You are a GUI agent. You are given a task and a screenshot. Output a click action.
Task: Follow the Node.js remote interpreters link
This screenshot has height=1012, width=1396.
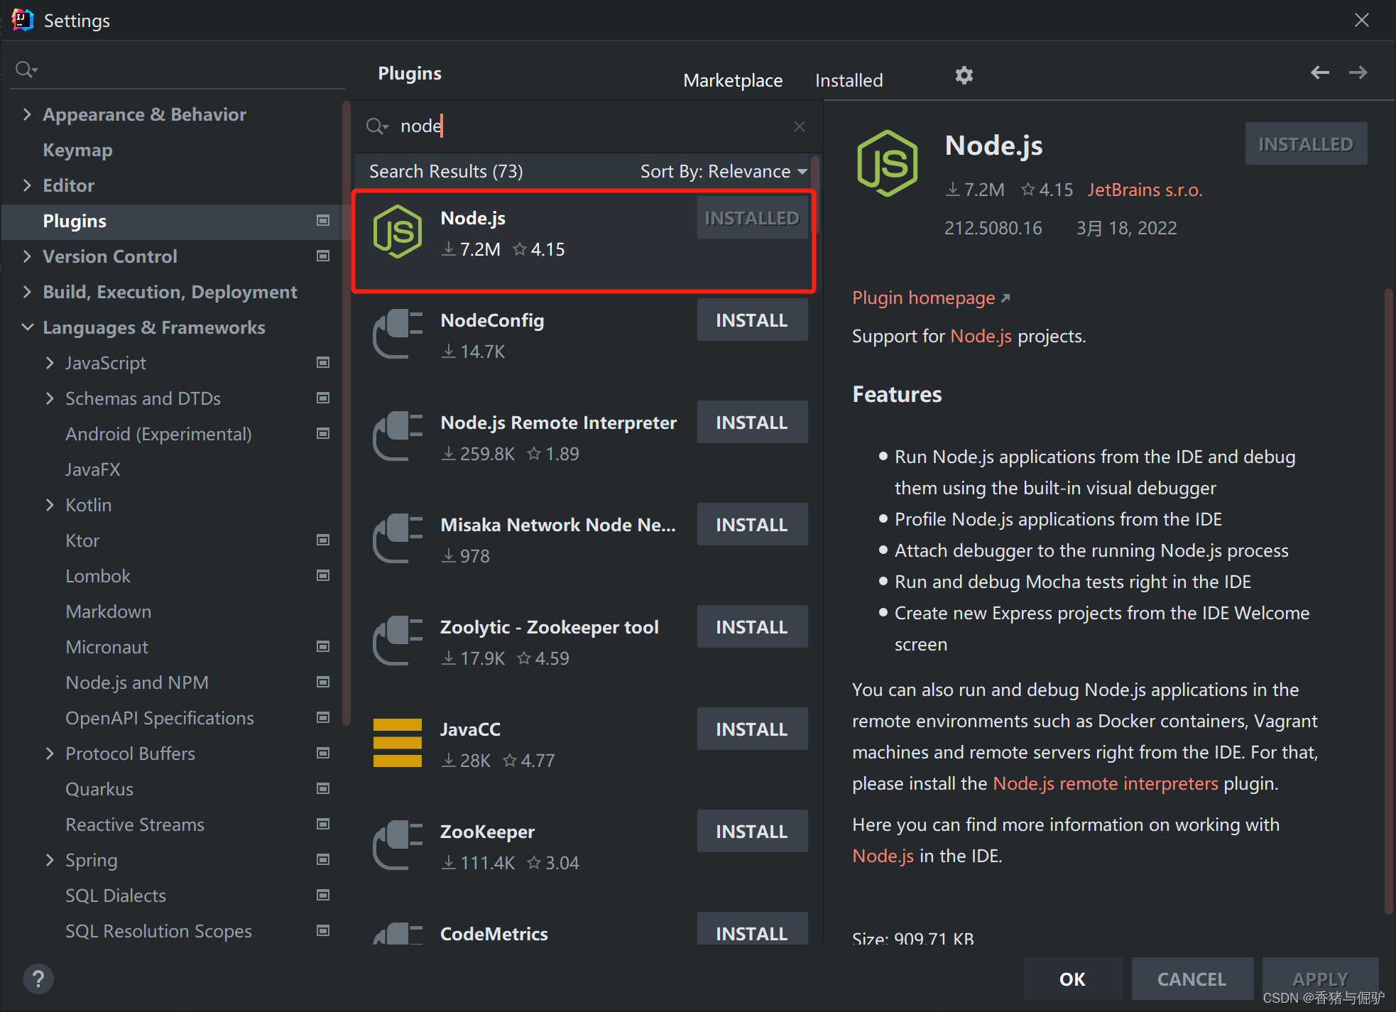point(1105,784)
